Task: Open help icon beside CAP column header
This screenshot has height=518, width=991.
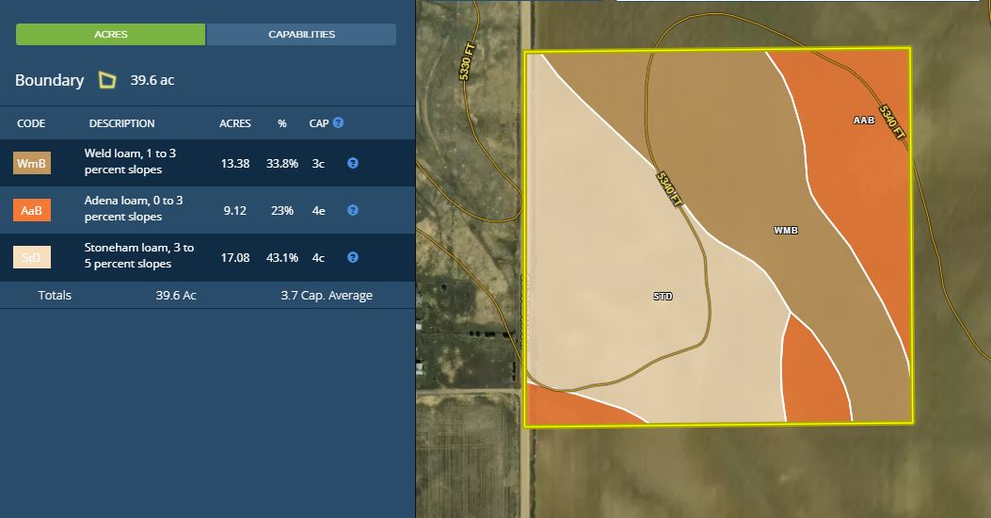Action: (338, 122)
